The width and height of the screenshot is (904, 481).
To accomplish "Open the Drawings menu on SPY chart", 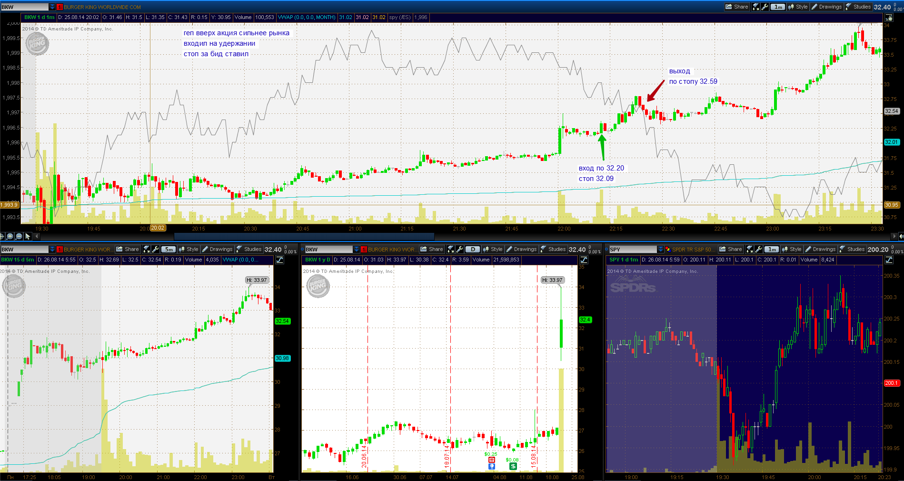I will pyautogui.click(x=820, y=249).
